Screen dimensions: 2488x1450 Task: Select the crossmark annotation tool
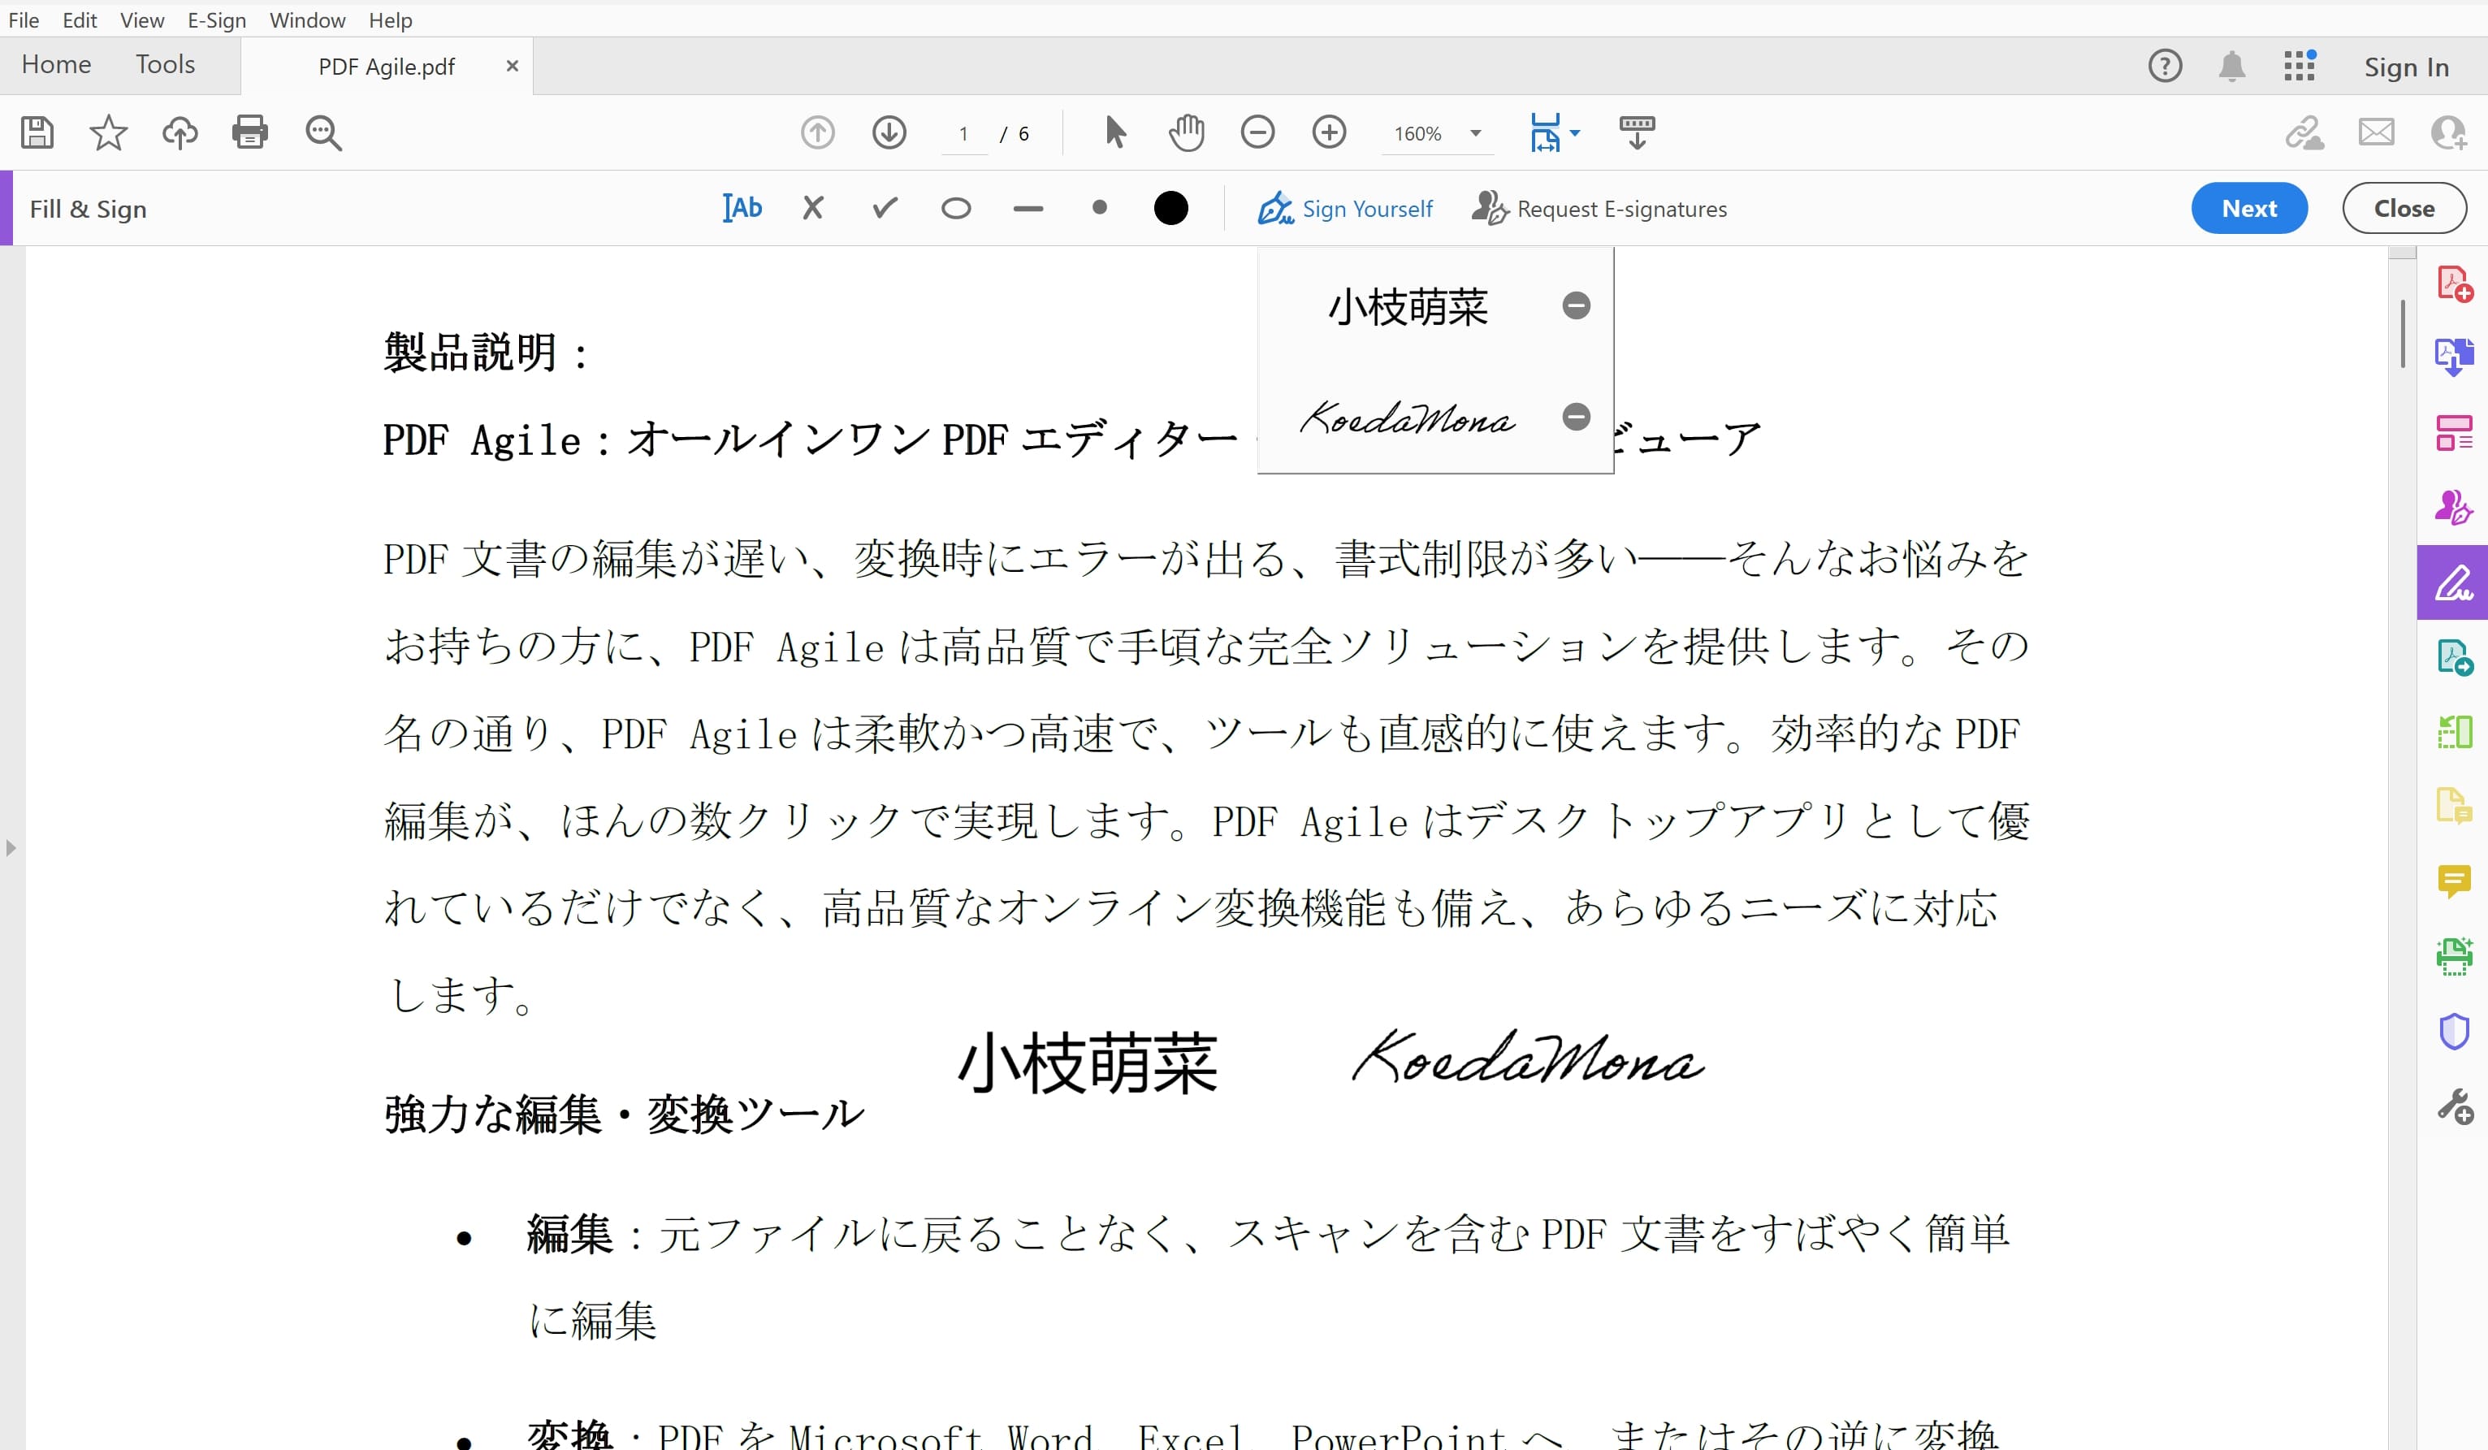tap(811, 207)
